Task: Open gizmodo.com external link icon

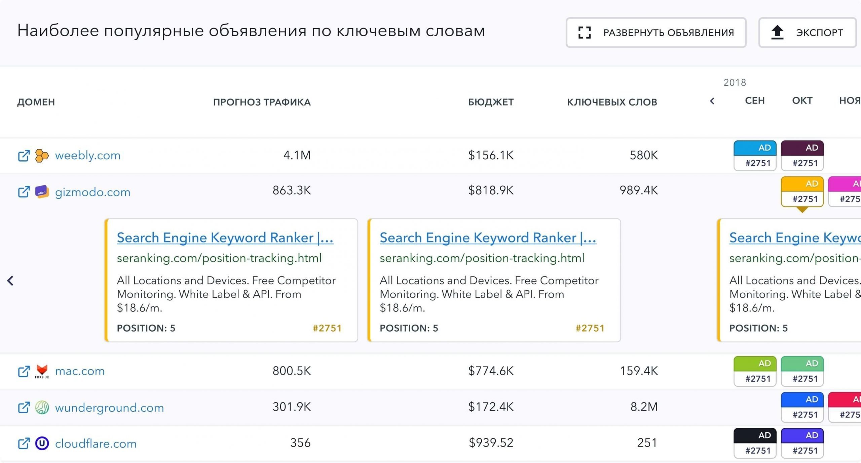Action: (x=24, y=192)
